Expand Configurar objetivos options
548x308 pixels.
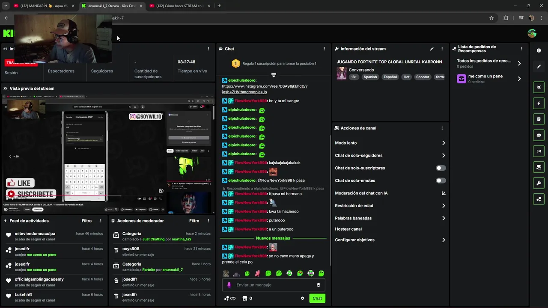pyautogui.click(x=444, y=240)
